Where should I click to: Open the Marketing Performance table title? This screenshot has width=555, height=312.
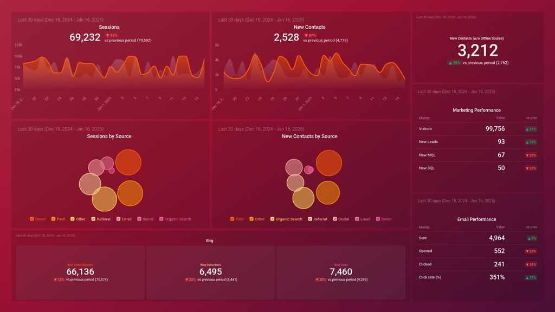476,110
